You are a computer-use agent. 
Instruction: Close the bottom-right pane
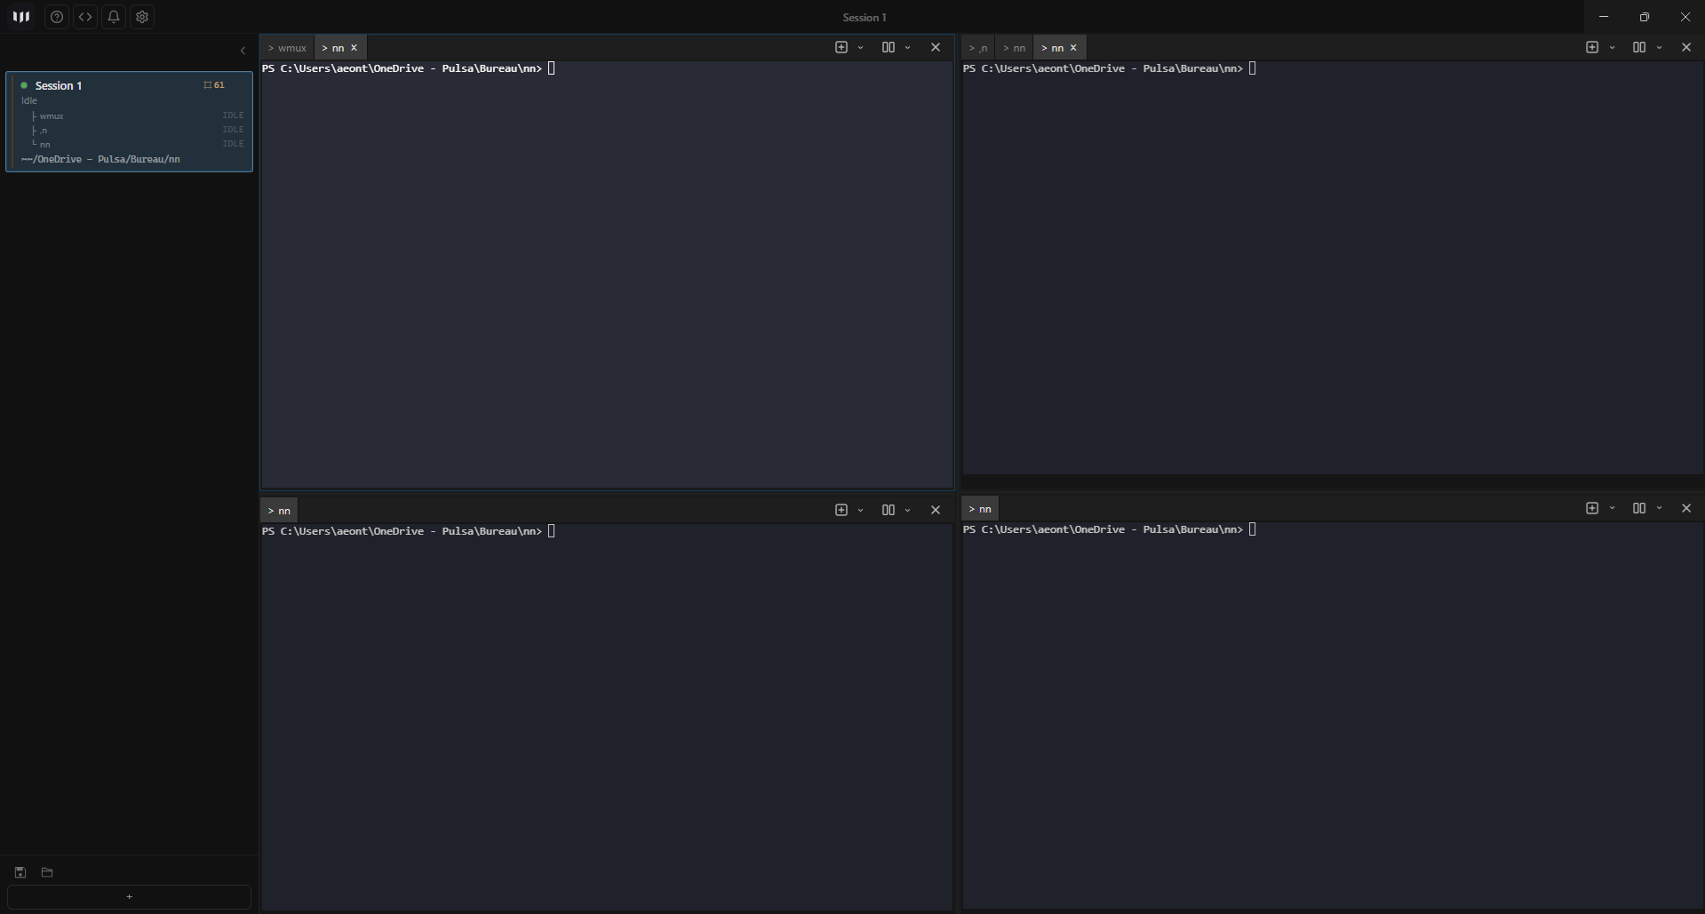pos(1686,508)
